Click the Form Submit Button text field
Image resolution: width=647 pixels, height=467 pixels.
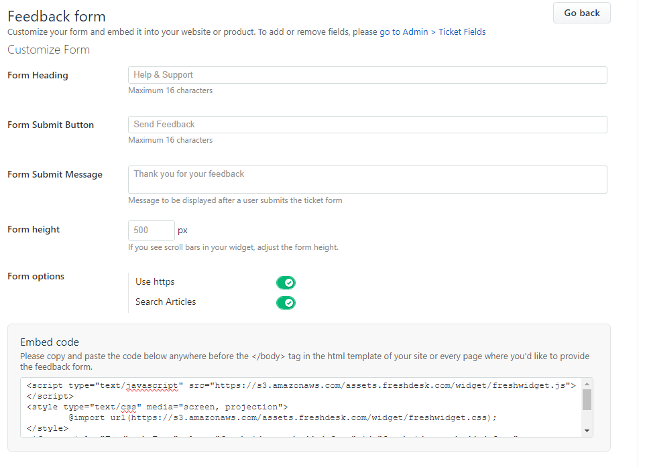coord(367,125)
